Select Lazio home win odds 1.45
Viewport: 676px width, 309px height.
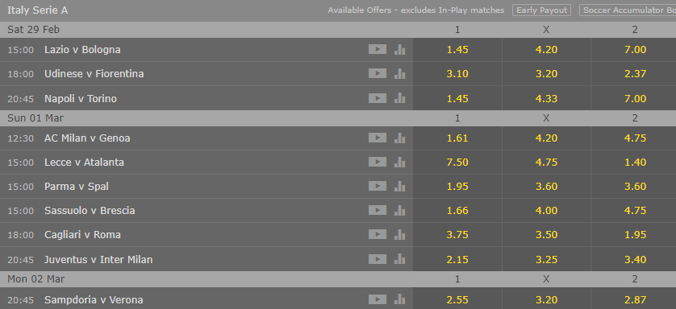457,49
